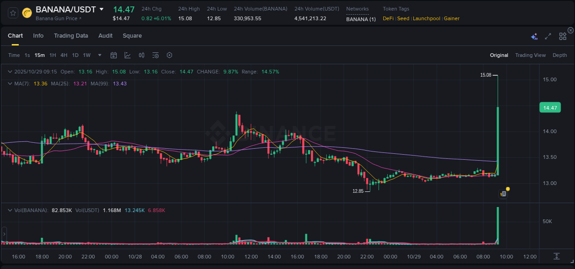Open chart settings via the hexagon icon
This screenshot has height=269, width=575.
169,55
